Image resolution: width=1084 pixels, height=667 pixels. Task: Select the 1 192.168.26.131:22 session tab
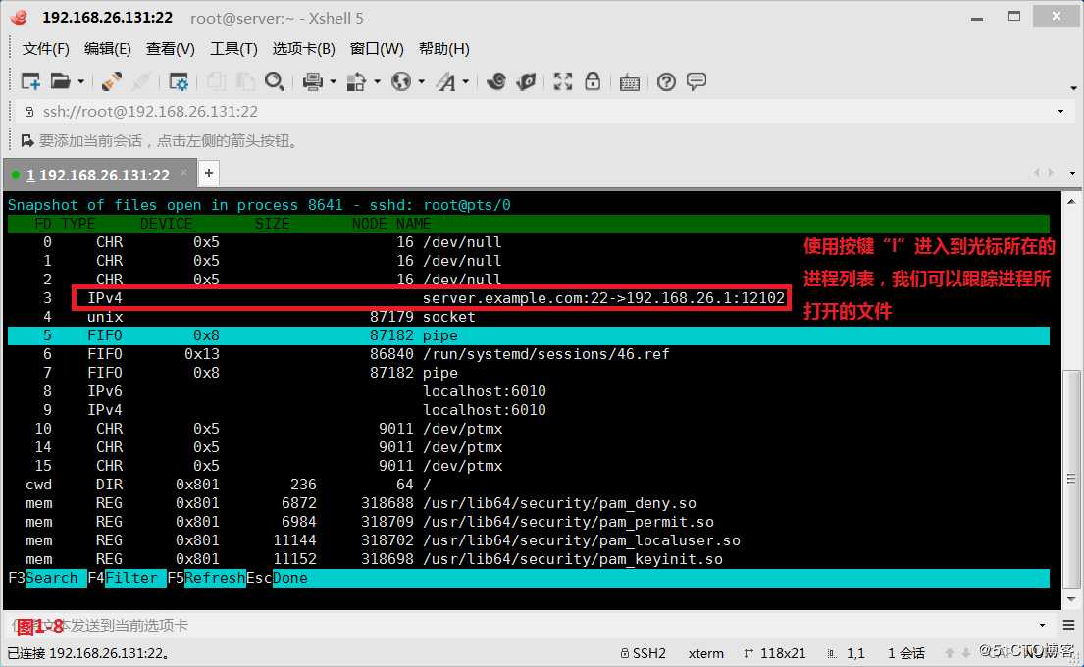coord(97,175)
